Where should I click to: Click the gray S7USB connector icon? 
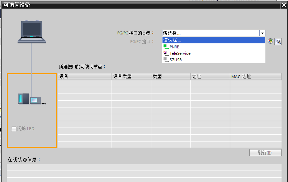point(166,59)
